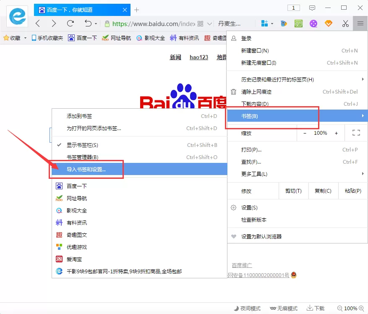Select the 百度一下，你就知道 tab

pos(82,10)
